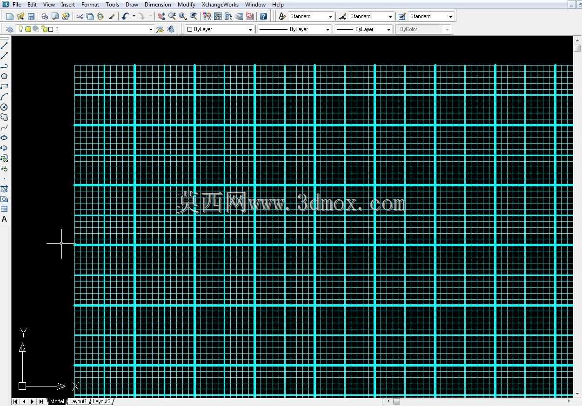This screenshot has width=582, height=406.
Task: Select the Line drawing tool
Action: point(4,46)
